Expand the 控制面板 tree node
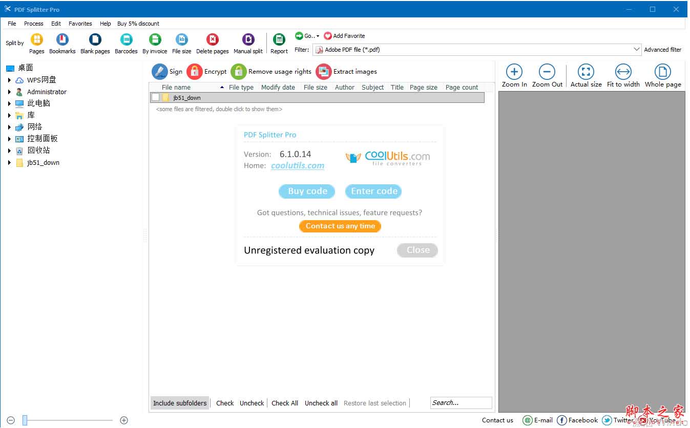The image size is (690, 428). coord(9,139)
